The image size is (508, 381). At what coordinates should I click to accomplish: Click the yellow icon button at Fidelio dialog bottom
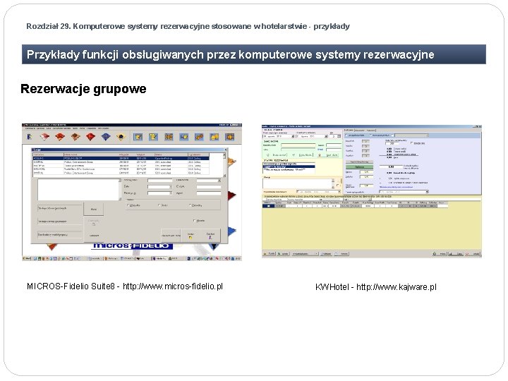click(190, 236)
